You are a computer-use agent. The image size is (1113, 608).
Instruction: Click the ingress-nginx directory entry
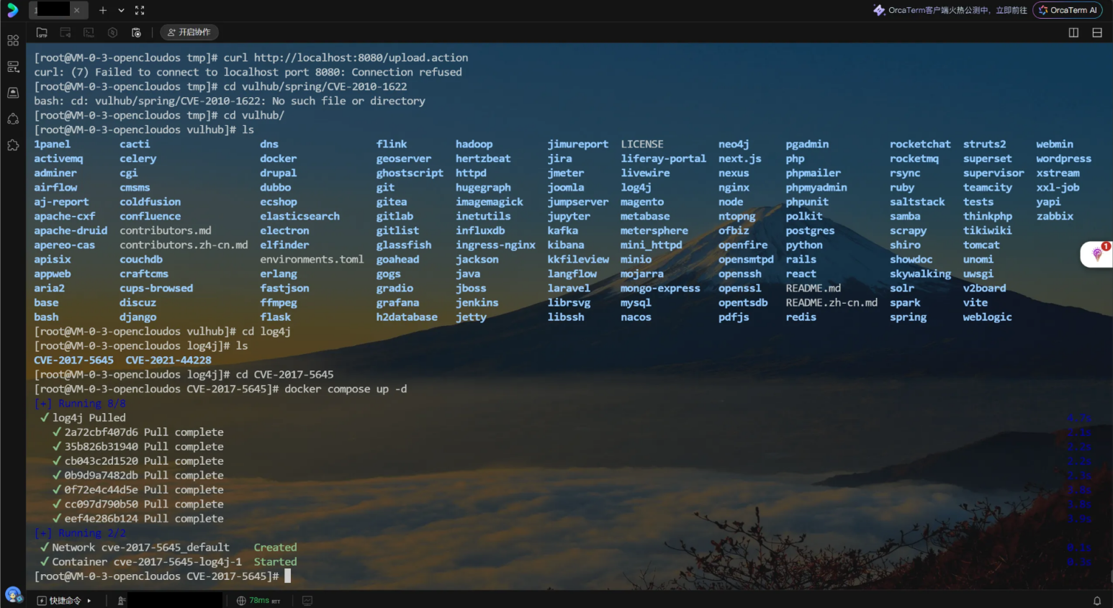[495, 245]
